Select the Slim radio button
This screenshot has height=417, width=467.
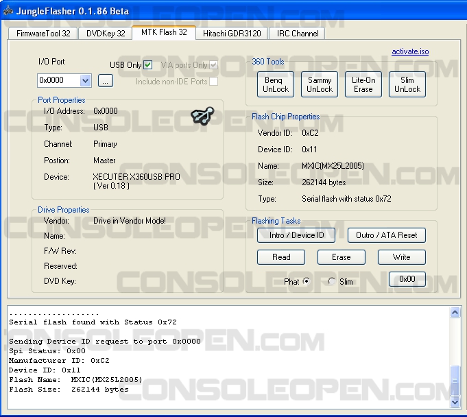tap(331, 281)
